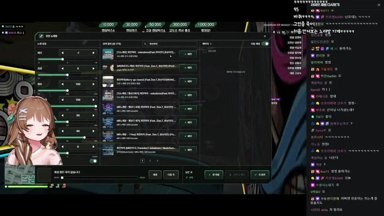Click the 1,000,000 reward label

(x=206, y=25)
